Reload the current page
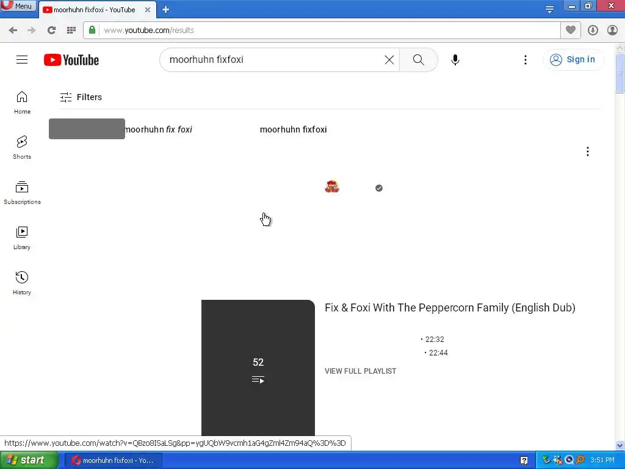This screenshot has width=625, height=469. [51, 31]
